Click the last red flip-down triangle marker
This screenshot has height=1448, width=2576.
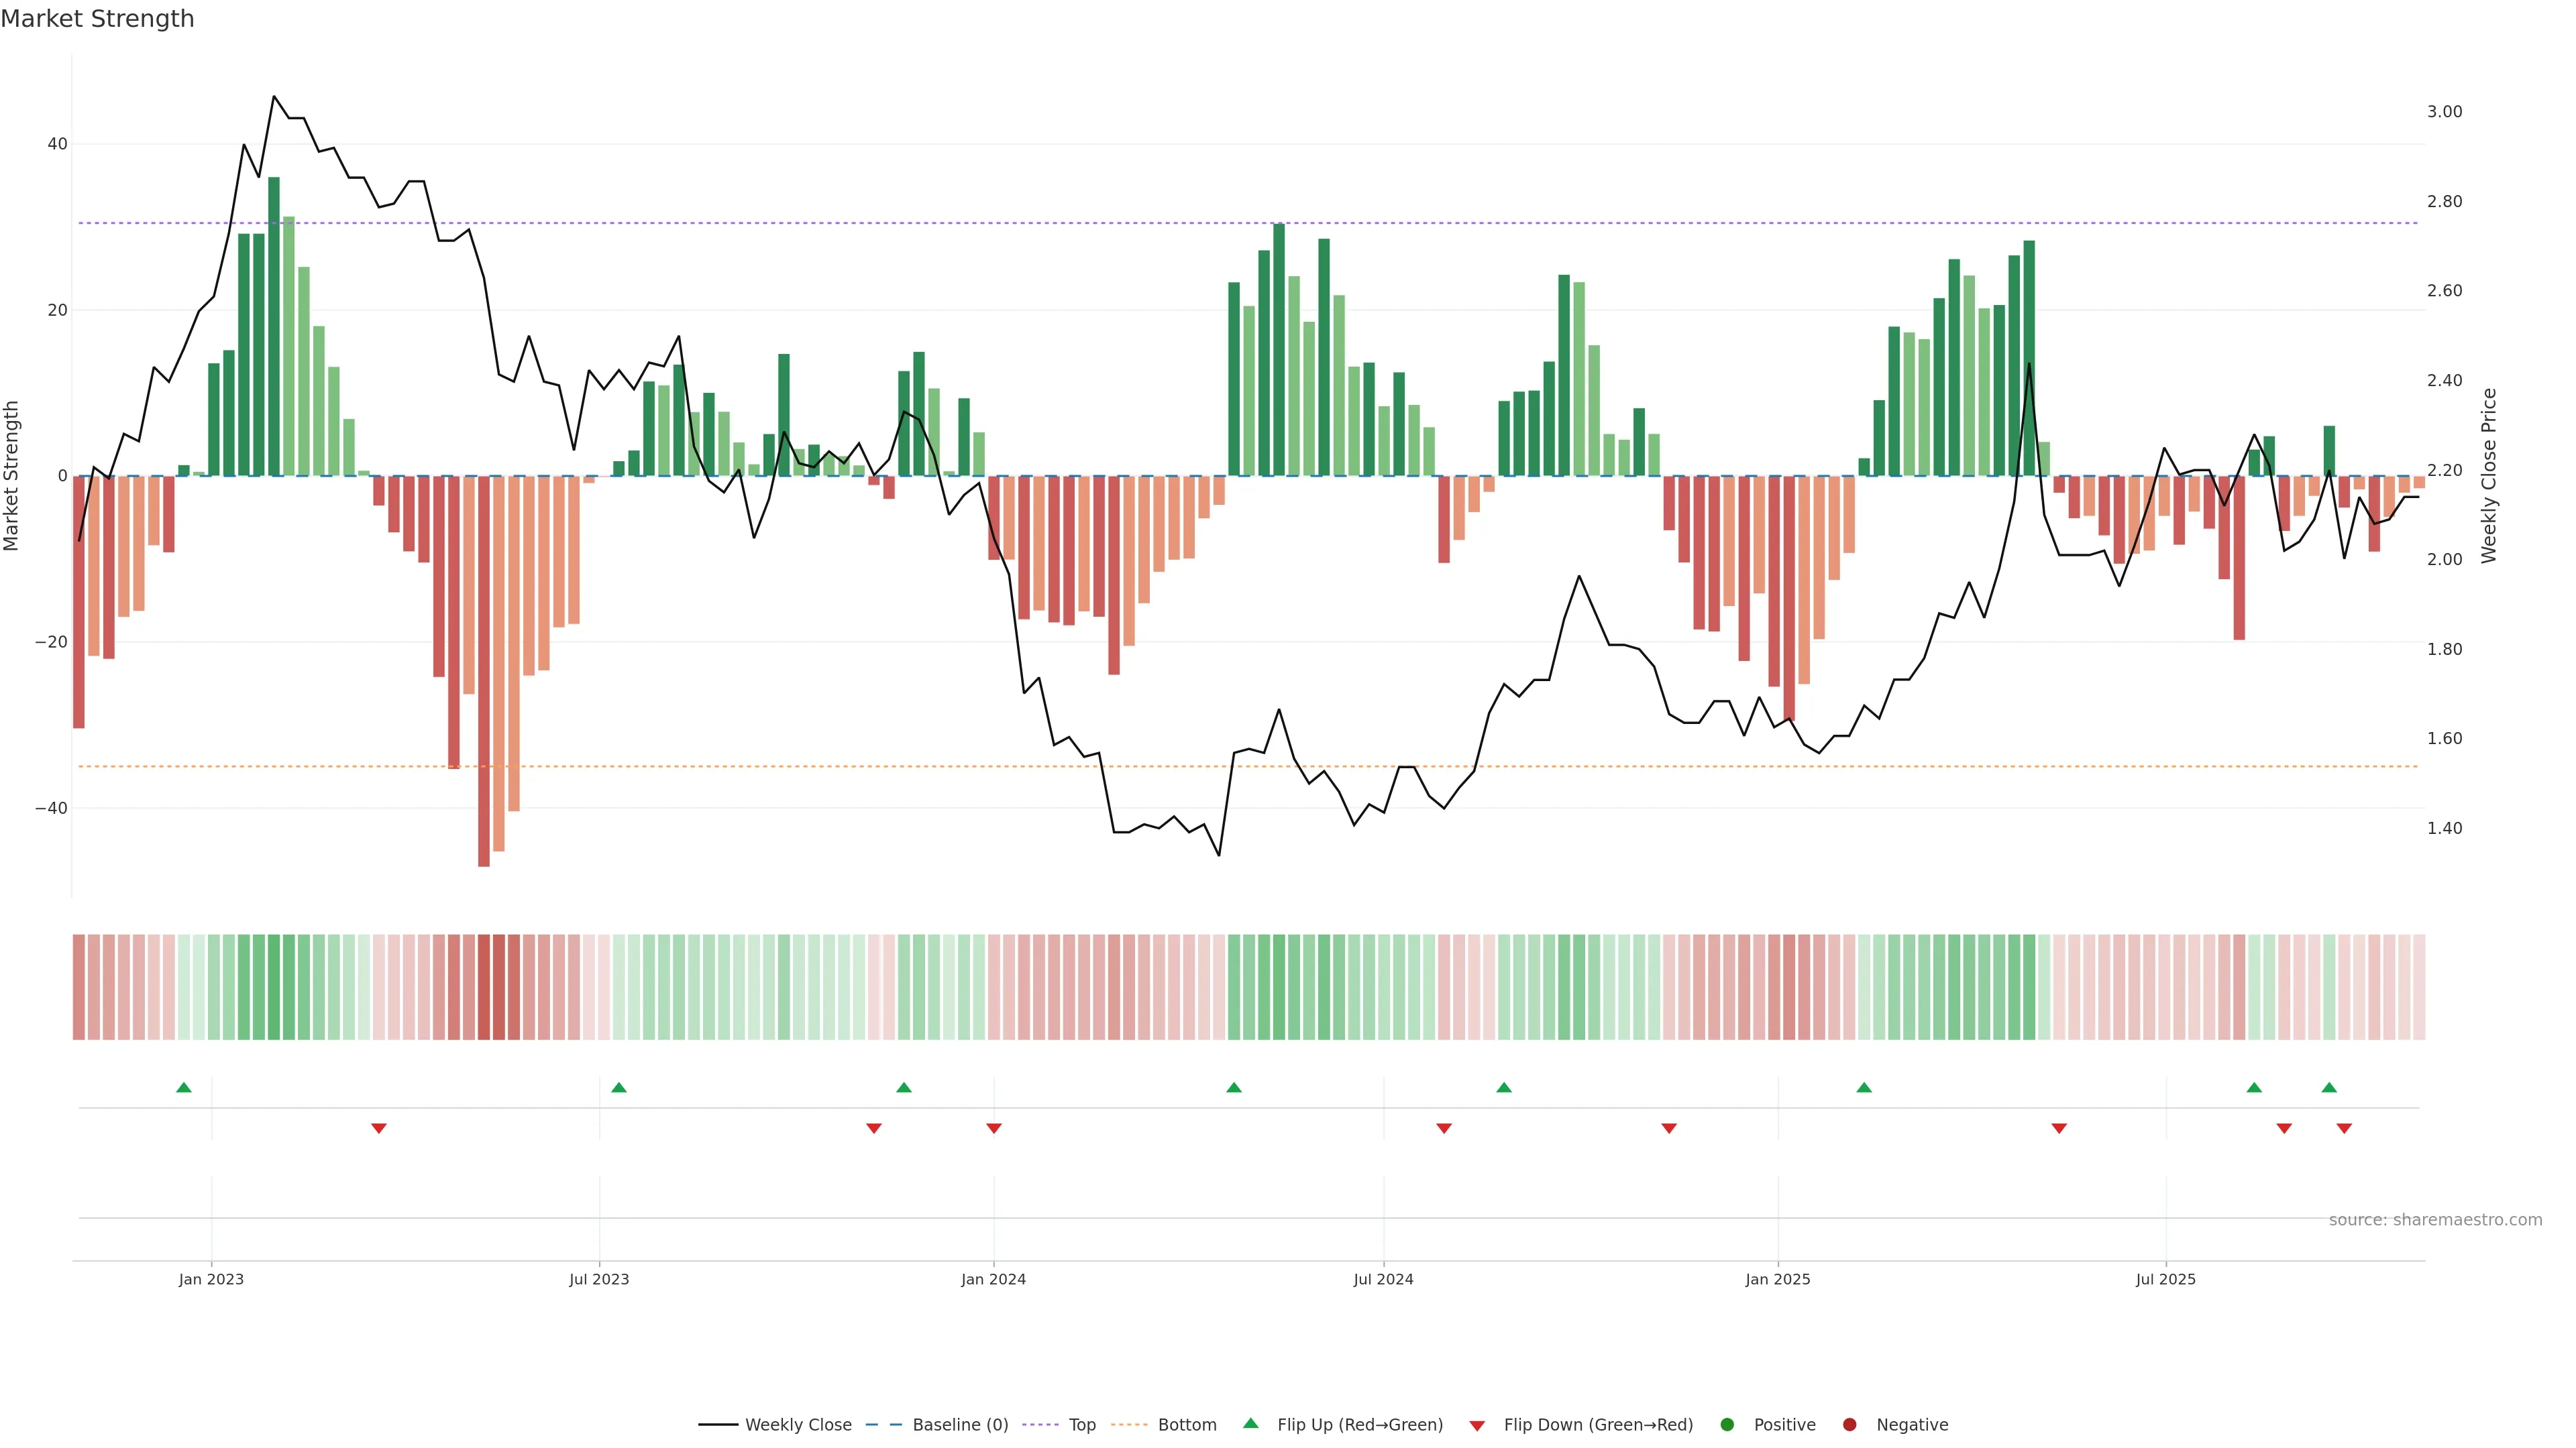[2344, 1128]
